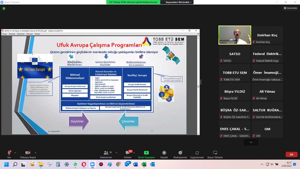This screenshot has height=169, width=300.
Task: Select Dr. Türkay KISA's video thumbnail
Action: pyautogui.click(x=235, y=35)
